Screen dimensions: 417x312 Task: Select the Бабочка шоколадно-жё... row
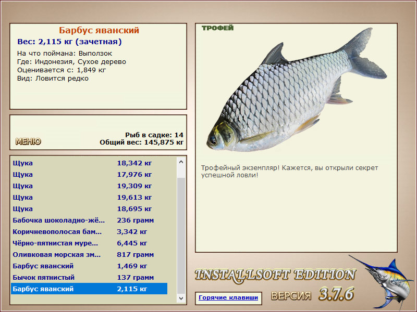point(89,220)
